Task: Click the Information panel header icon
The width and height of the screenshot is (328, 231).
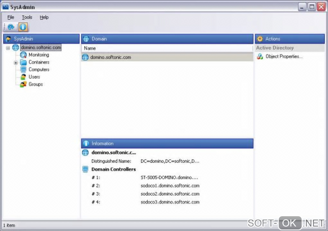Action: click(86, 143)
